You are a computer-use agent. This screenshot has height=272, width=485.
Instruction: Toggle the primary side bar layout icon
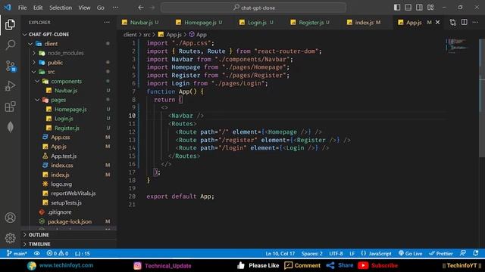[x=397, y=8]
